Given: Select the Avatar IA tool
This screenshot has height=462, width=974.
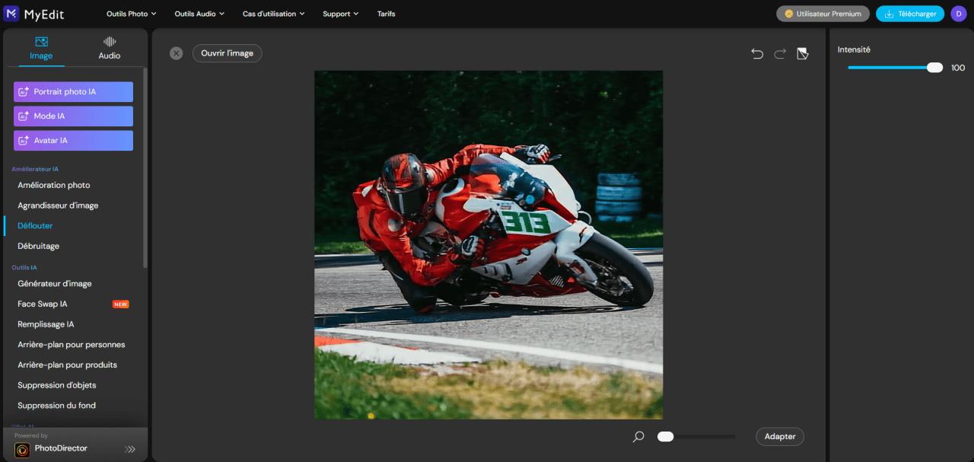Looking at the screenshot, I should click(73, 140).
